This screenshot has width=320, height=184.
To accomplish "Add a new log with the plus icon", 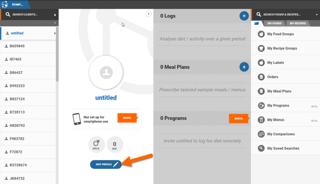I will pyautogui.click(x=244, y=16).
